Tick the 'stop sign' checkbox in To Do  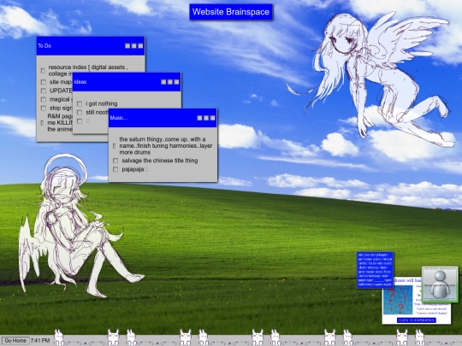coord(44,108)
